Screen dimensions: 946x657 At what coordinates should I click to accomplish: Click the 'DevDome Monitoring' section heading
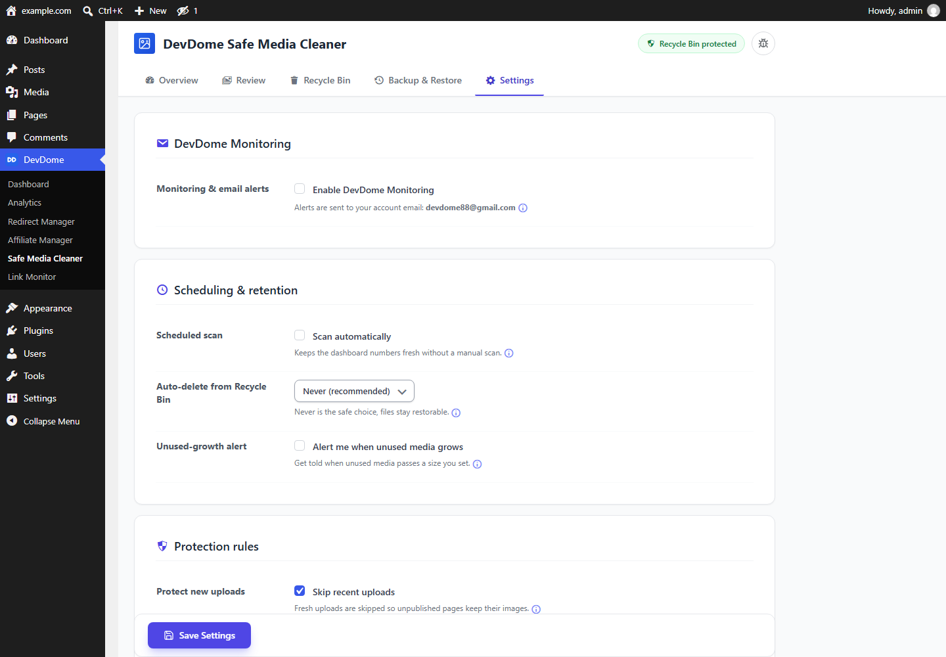pos(233,144)
